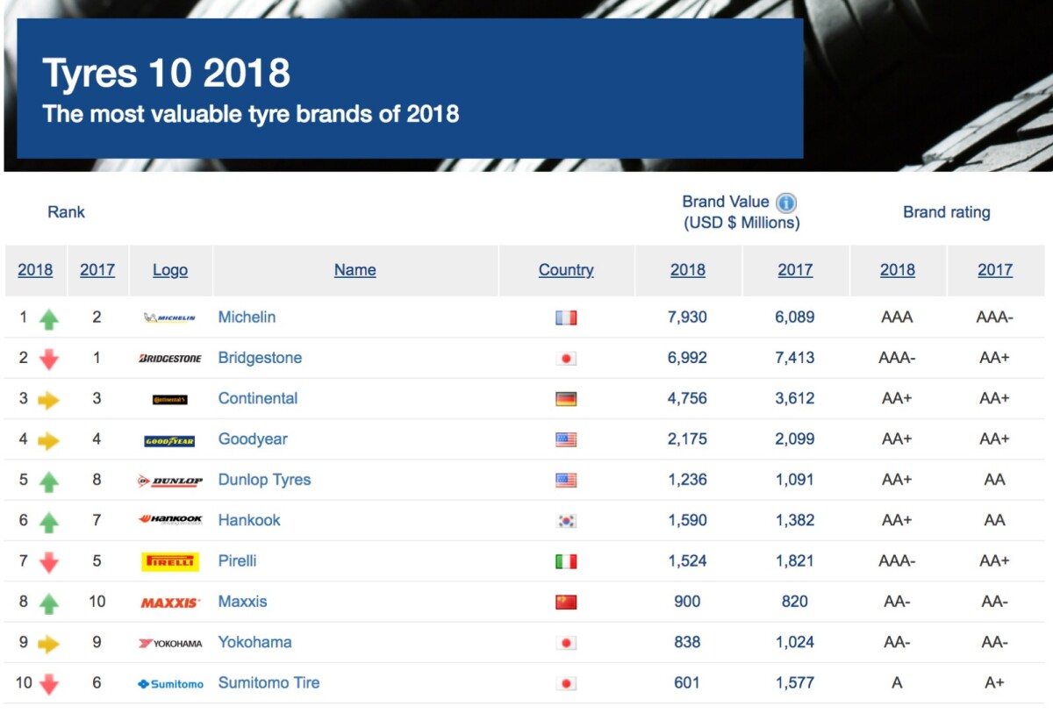Open the Sumitomo Tire brand name link
Image resolution: width=1053 pixels, height=713 pixels.
click(x=269, y=682)
